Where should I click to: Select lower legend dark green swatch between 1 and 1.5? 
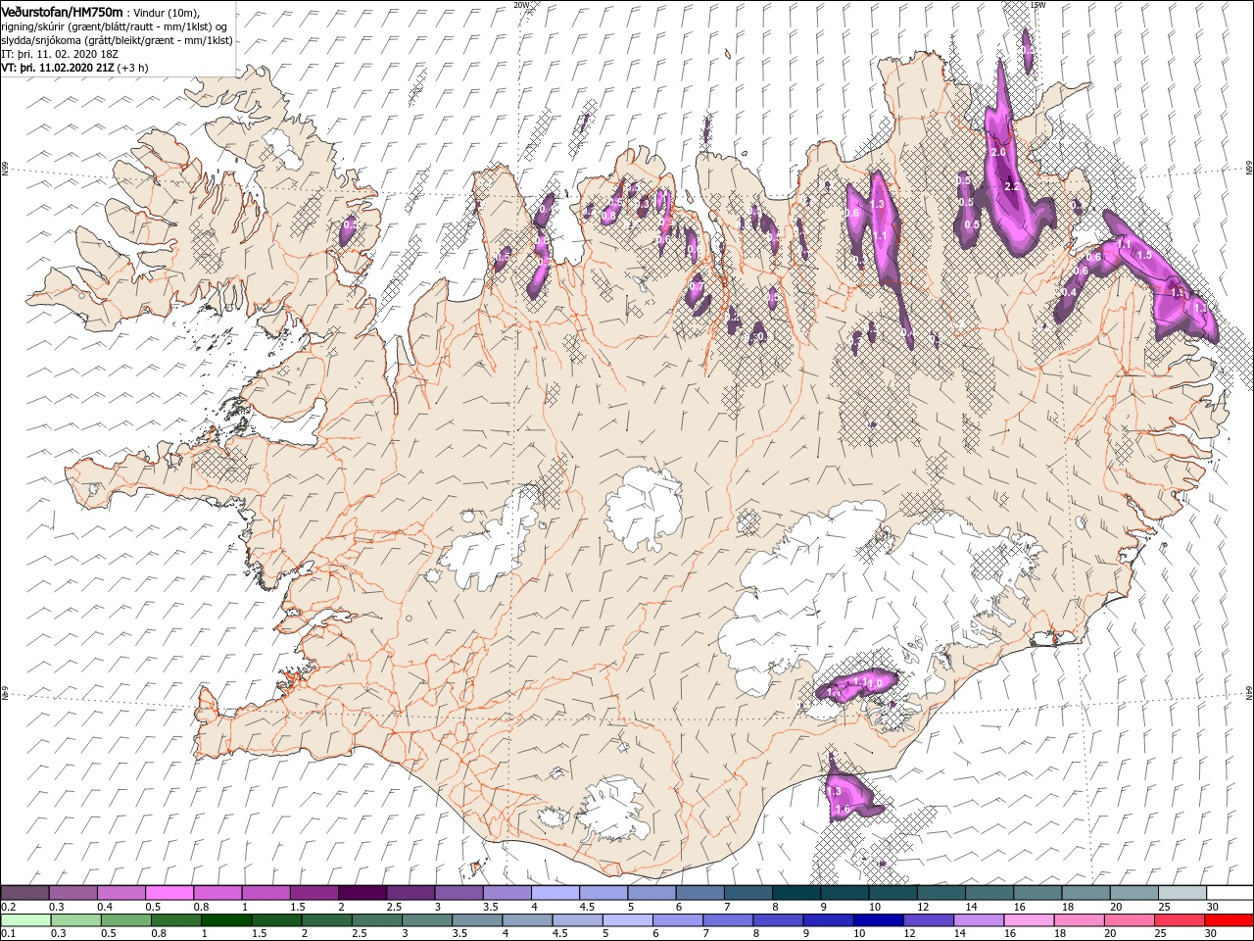pos(225,920)
